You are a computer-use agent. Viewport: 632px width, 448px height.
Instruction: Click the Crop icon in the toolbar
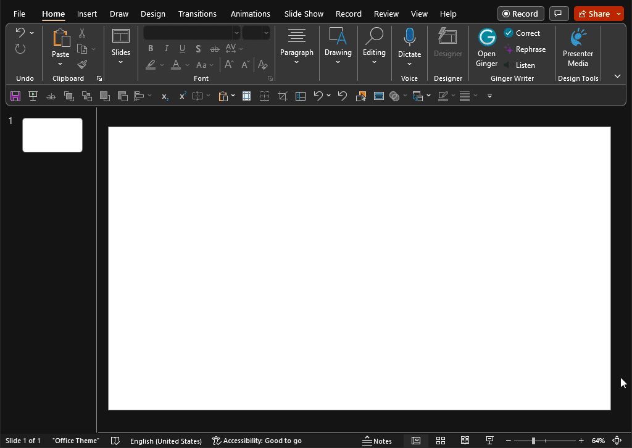click(x=283, y=96)
